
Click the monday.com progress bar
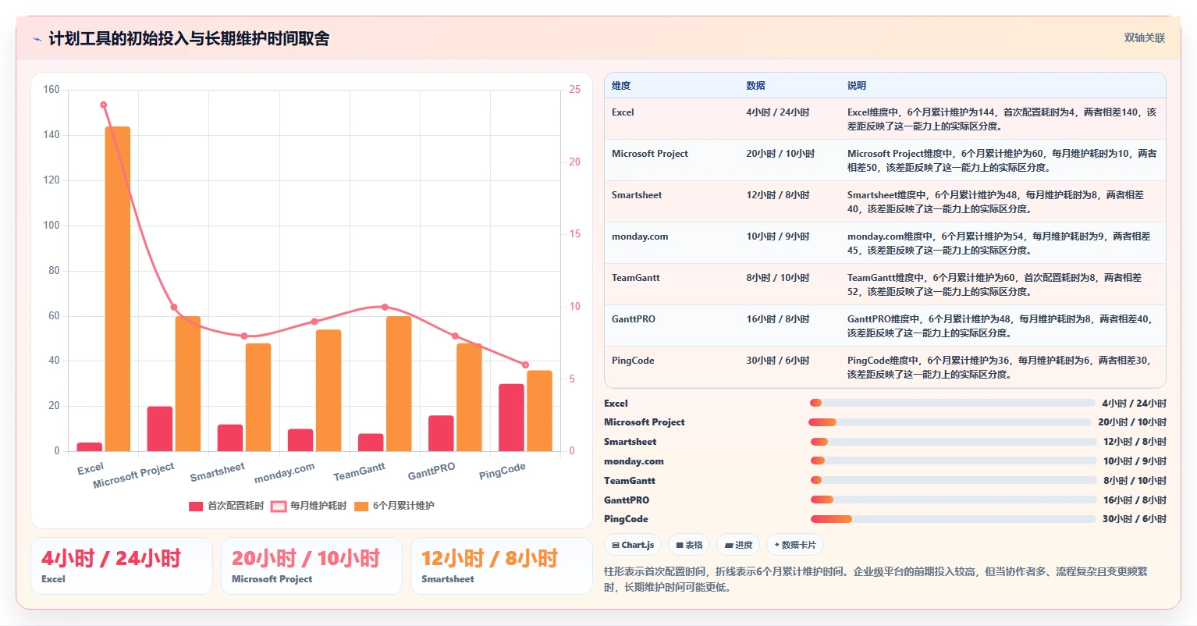click(x=954, y=461)
